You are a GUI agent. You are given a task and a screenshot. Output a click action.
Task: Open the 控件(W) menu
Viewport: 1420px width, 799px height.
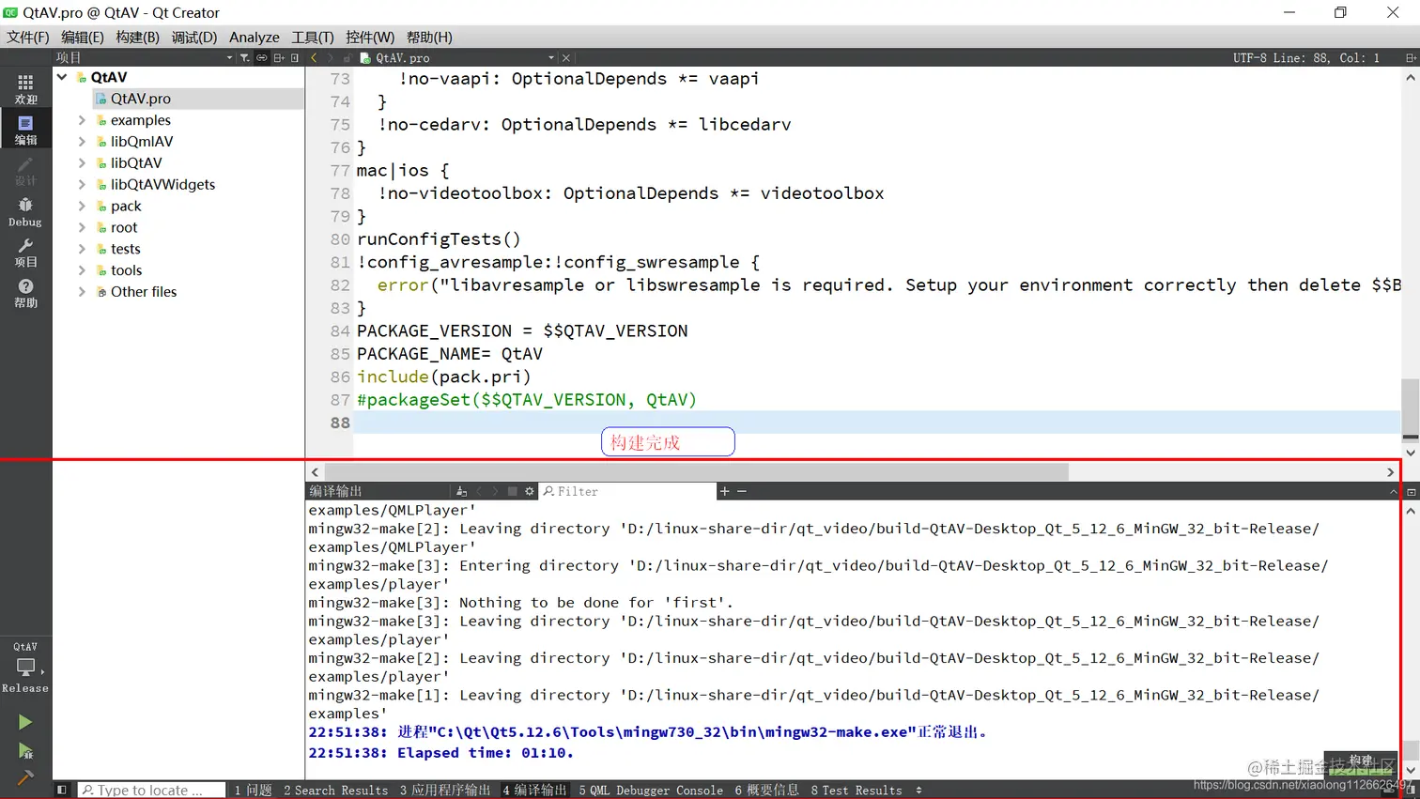[x=370, y=38]
